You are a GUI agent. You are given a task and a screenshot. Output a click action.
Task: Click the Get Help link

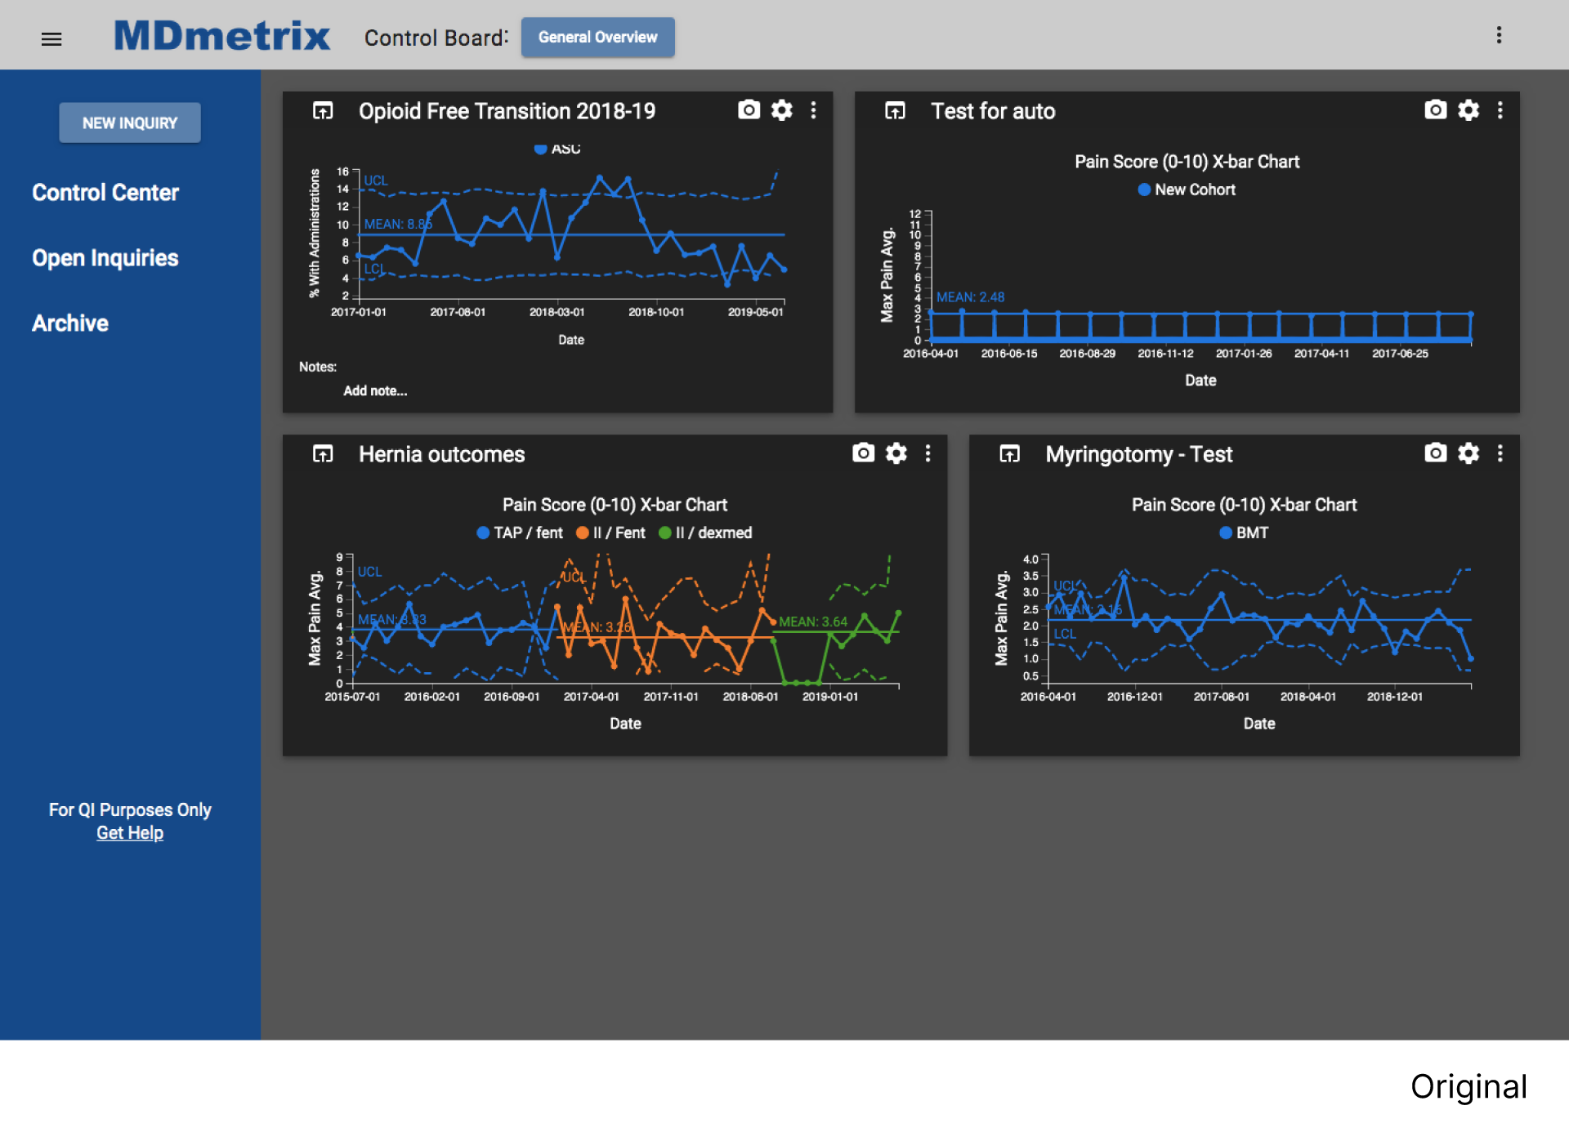tap(130, 832)
